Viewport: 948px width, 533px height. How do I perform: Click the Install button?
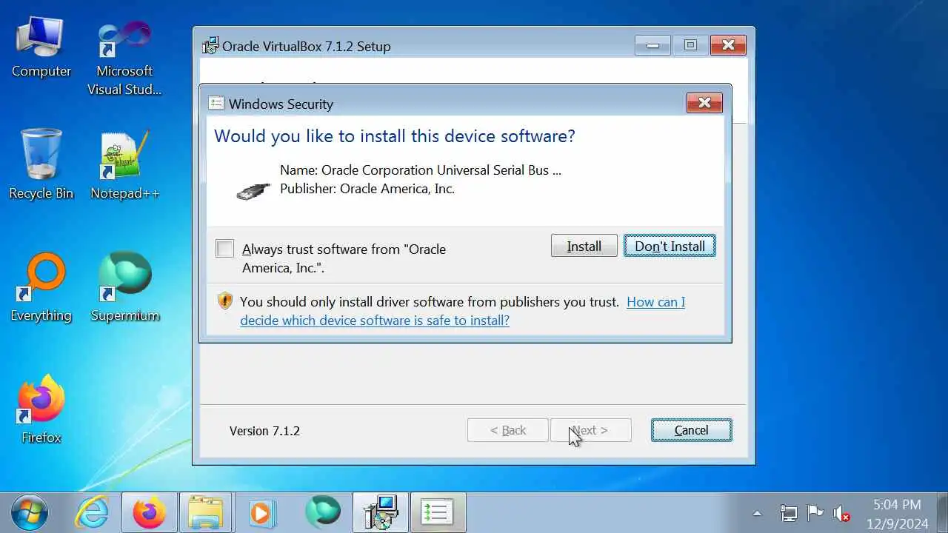(x=584, y=246)
